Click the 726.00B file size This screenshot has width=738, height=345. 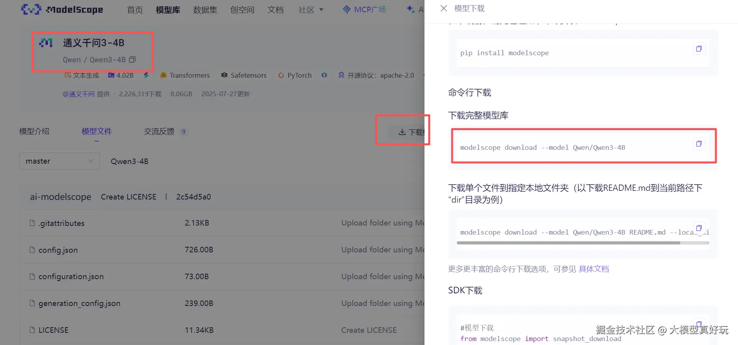point(199,250)
